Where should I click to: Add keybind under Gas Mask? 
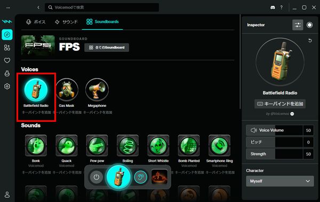[67, 112]
